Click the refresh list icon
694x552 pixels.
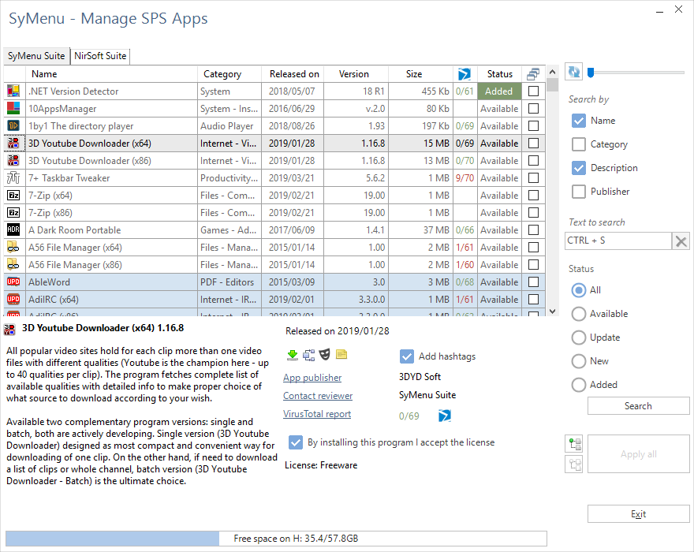click(x=574, y=72)
